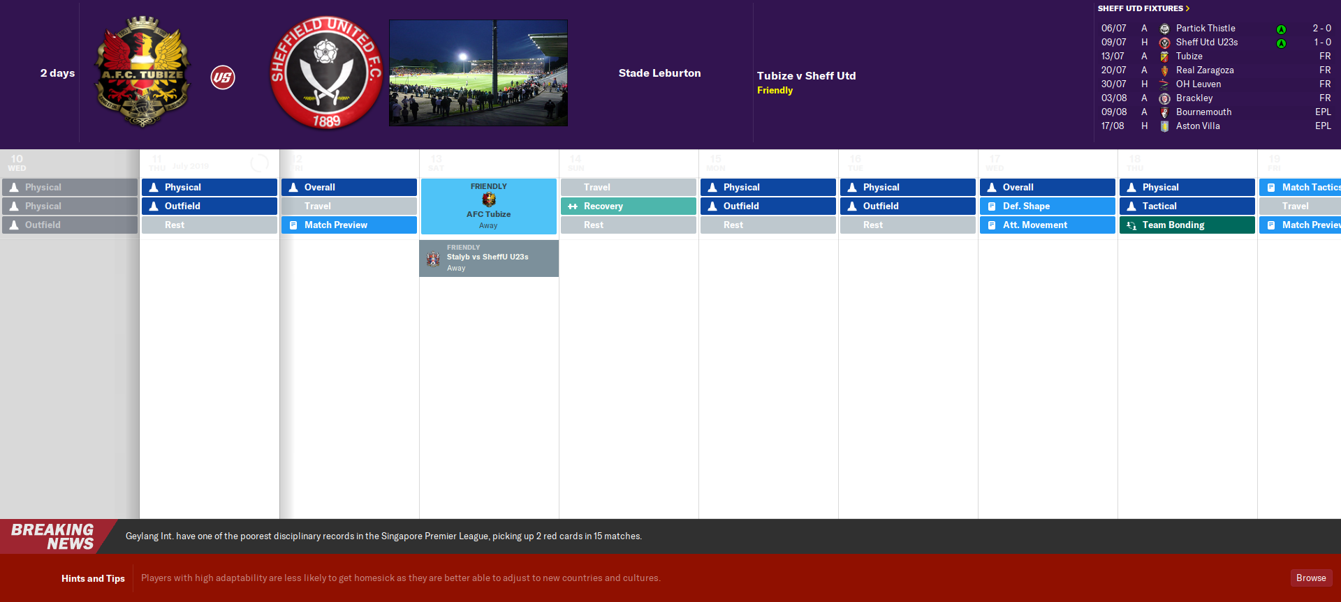Click the Tubize crest in the fixtures list
Screen dimensions: 1341x602
point(1164,57)
